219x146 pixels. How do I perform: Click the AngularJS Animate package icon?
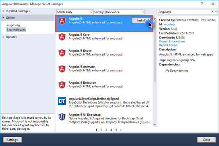tap(62, 69)
